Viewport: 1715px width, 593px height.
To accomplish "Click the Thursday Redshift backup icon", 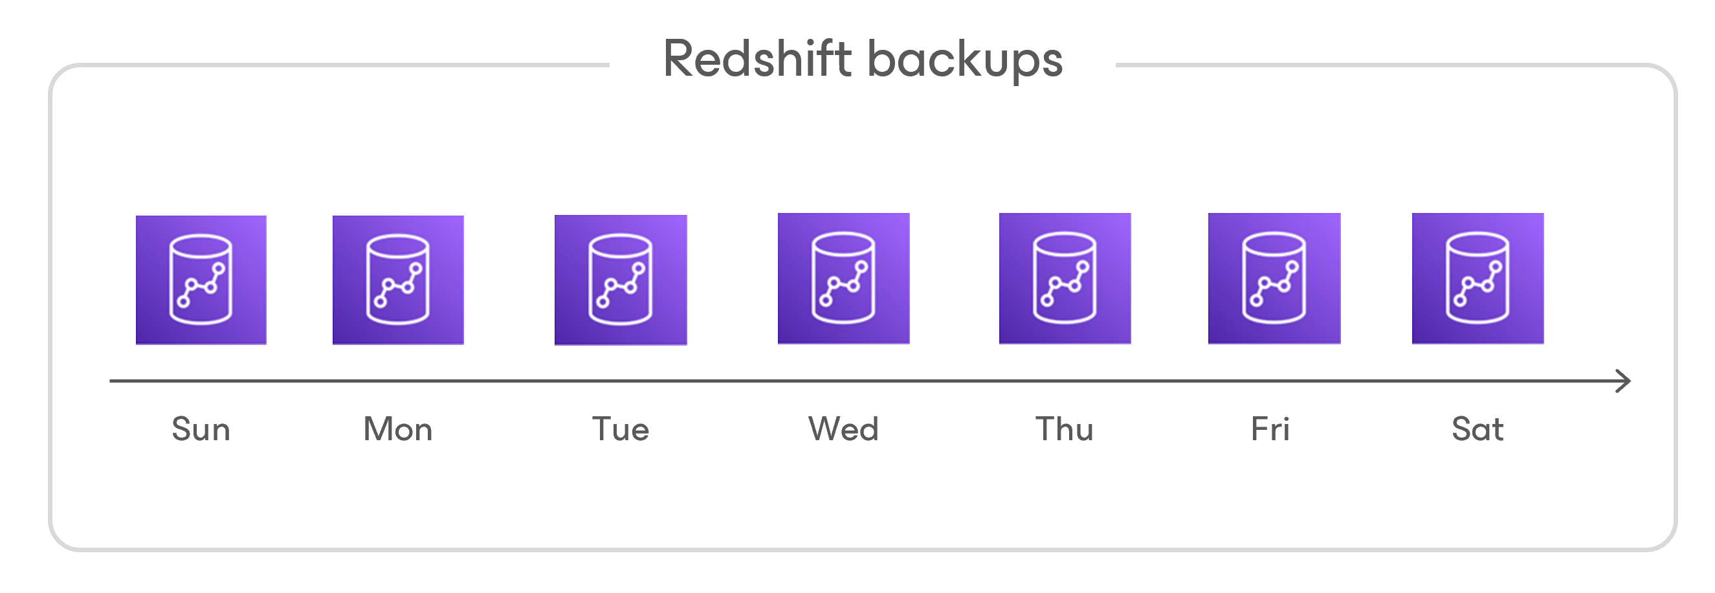I will point(1065,278).
